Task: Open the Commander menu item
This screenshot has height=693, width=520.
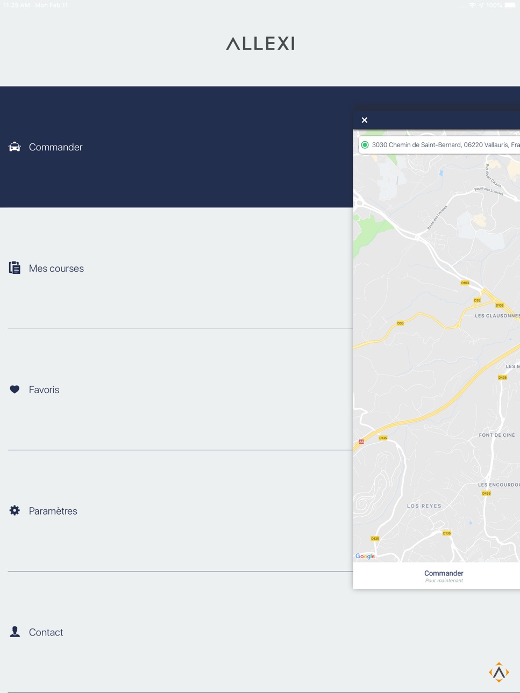Action: [176, 147]
